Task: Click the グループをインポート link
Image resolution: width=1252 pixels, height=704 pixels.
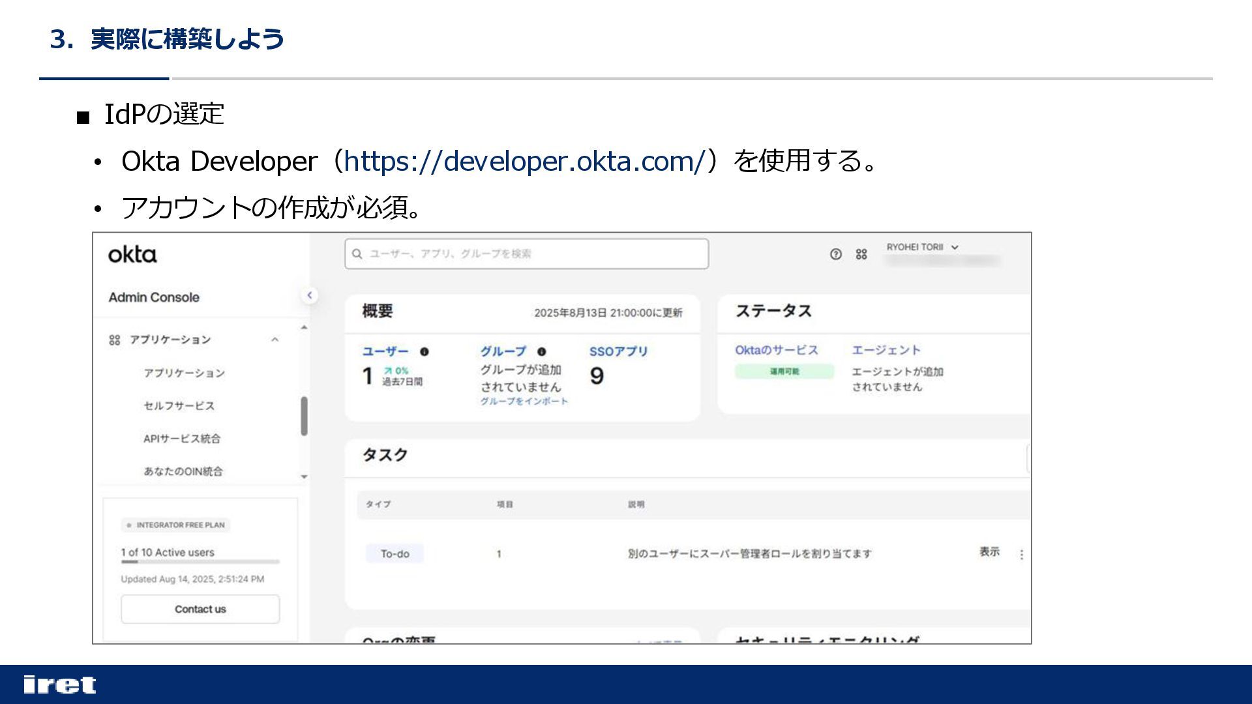Action: click(524, 402)
